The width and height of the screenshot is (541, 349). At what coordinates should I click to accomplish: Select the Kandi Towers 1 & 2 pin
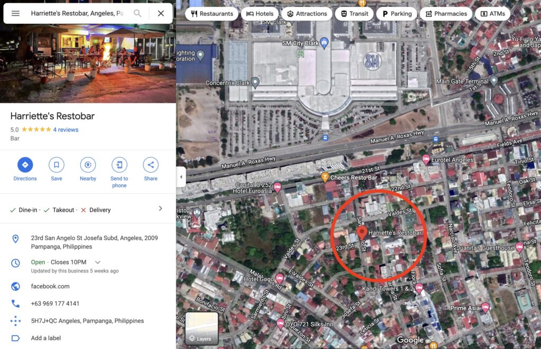pos(419,288)
